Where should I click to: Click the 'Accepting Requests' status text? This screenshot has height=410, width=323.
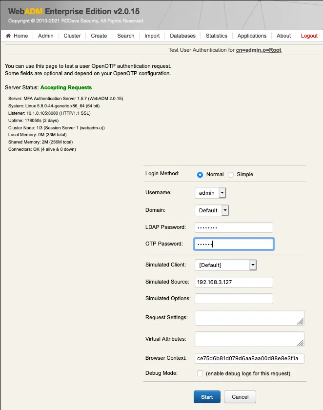coord(66,87)
